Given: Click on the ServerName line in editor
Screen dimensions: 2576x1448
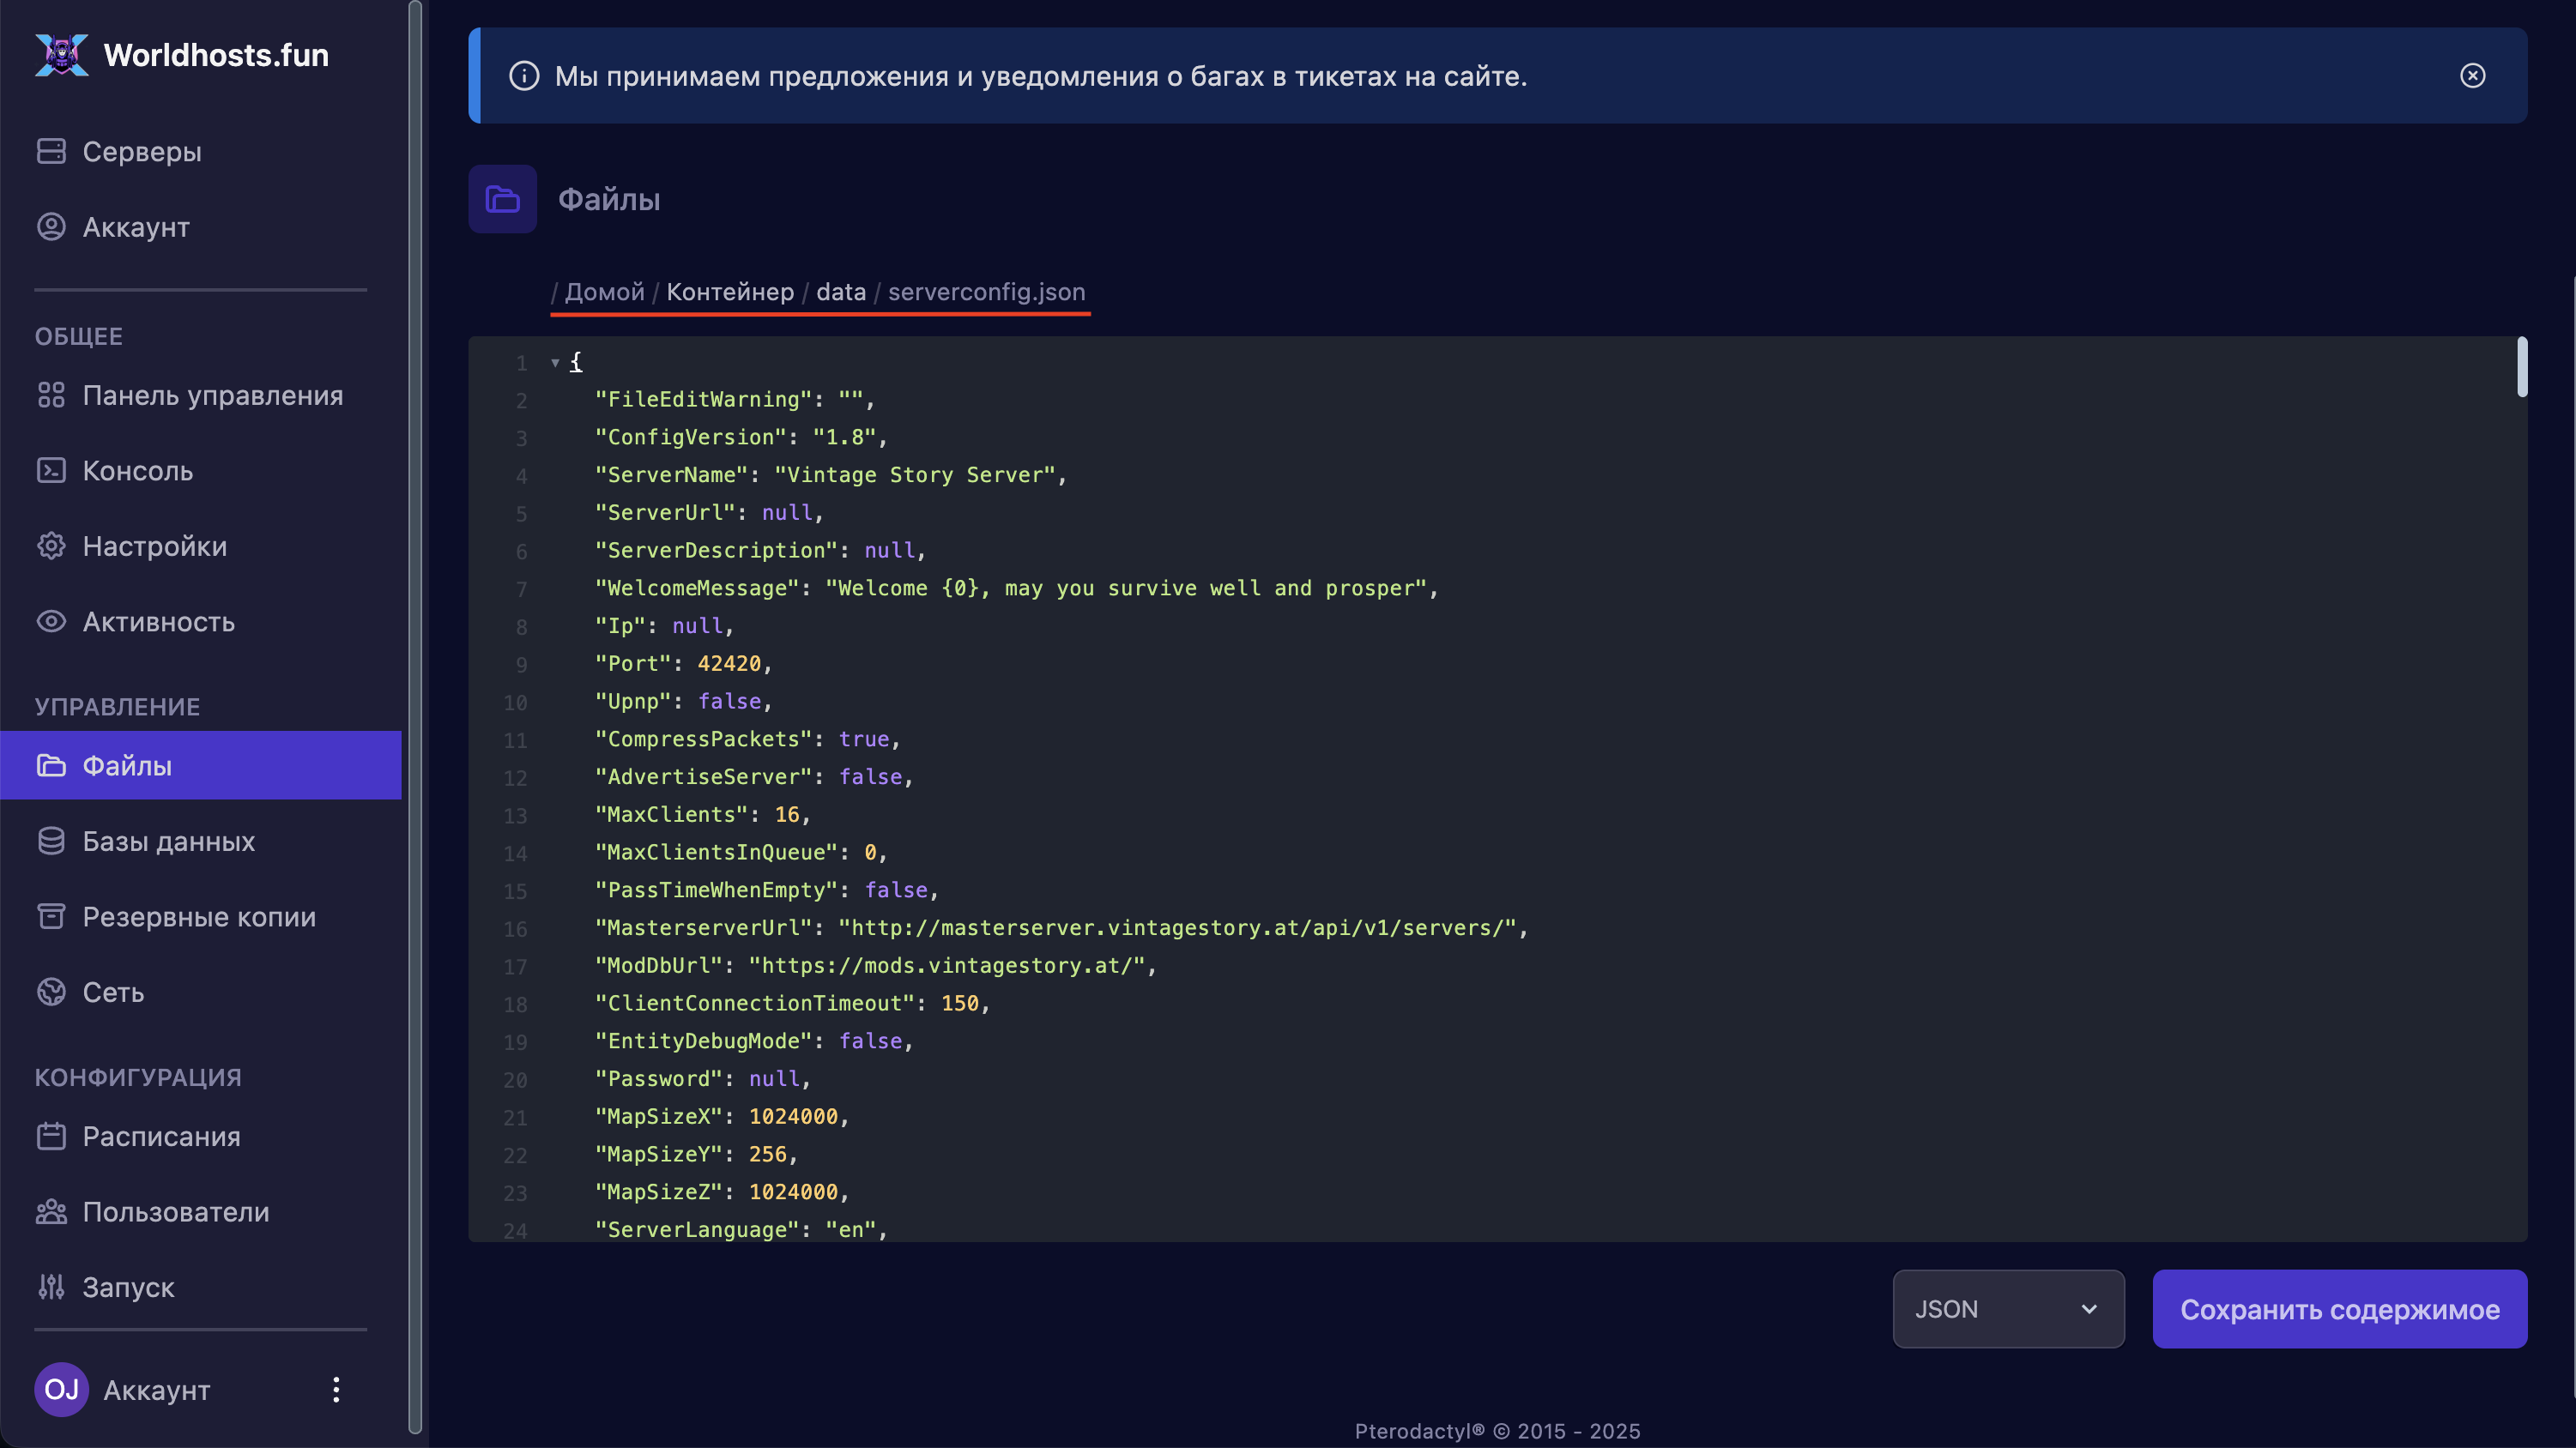Looking at the screenshot, I should pos(830,475).
